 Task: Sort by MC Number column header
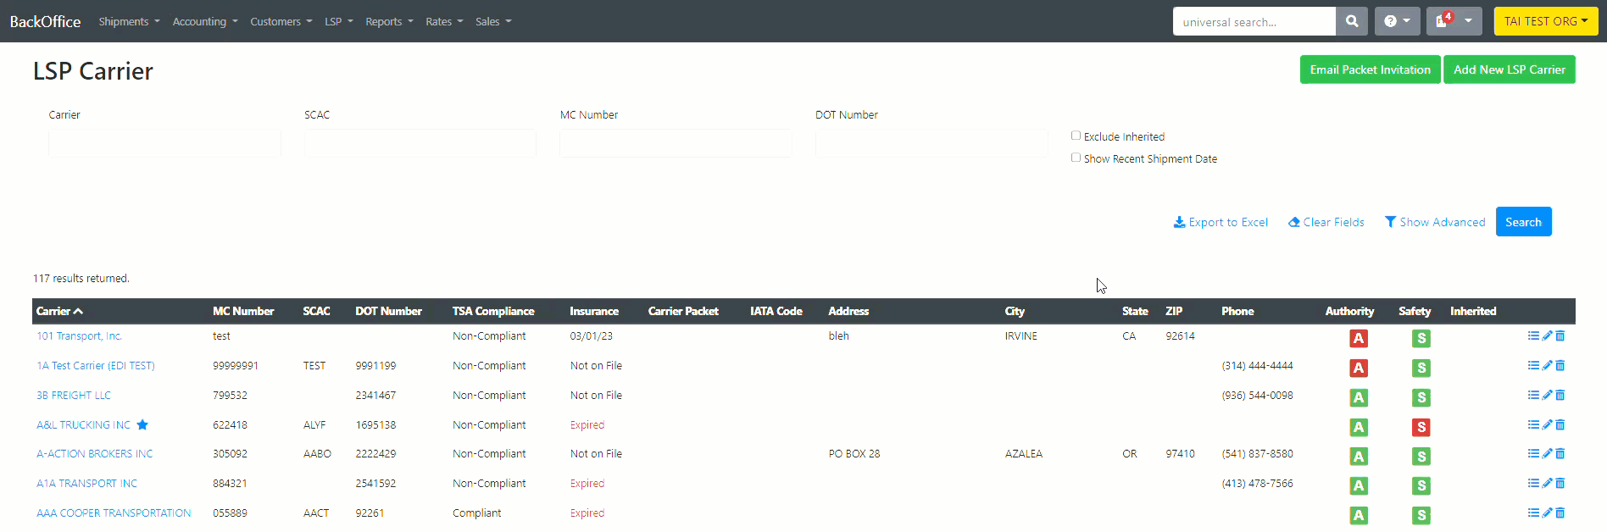click(x=243, y=311)
